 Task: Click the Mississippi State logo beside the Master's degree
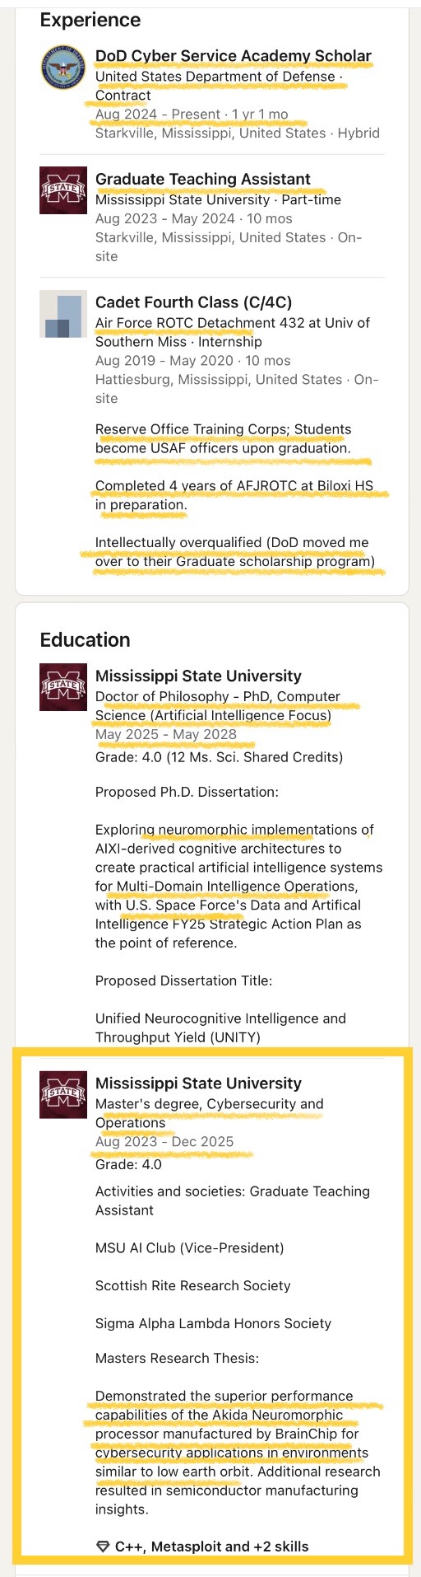coord(63,1094)
